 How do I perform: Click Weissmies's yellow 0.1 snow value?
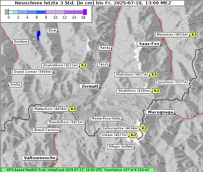194,35
